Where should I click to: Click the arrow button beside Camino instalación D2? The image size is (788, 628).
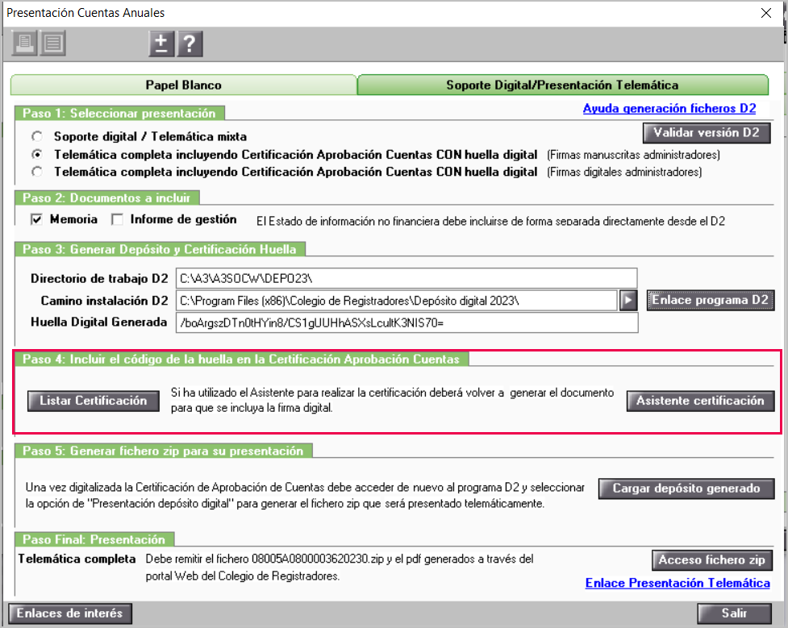click(x=628, y=301)
